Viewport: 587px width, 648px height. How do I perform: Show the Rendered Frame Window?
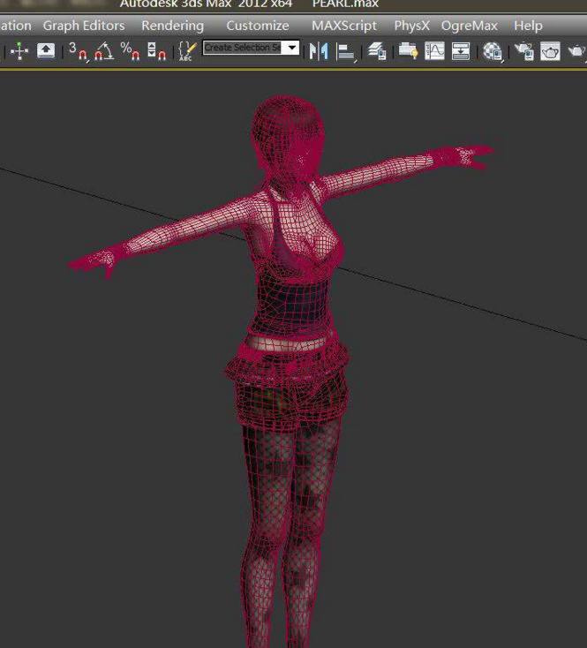coord(550,51)
